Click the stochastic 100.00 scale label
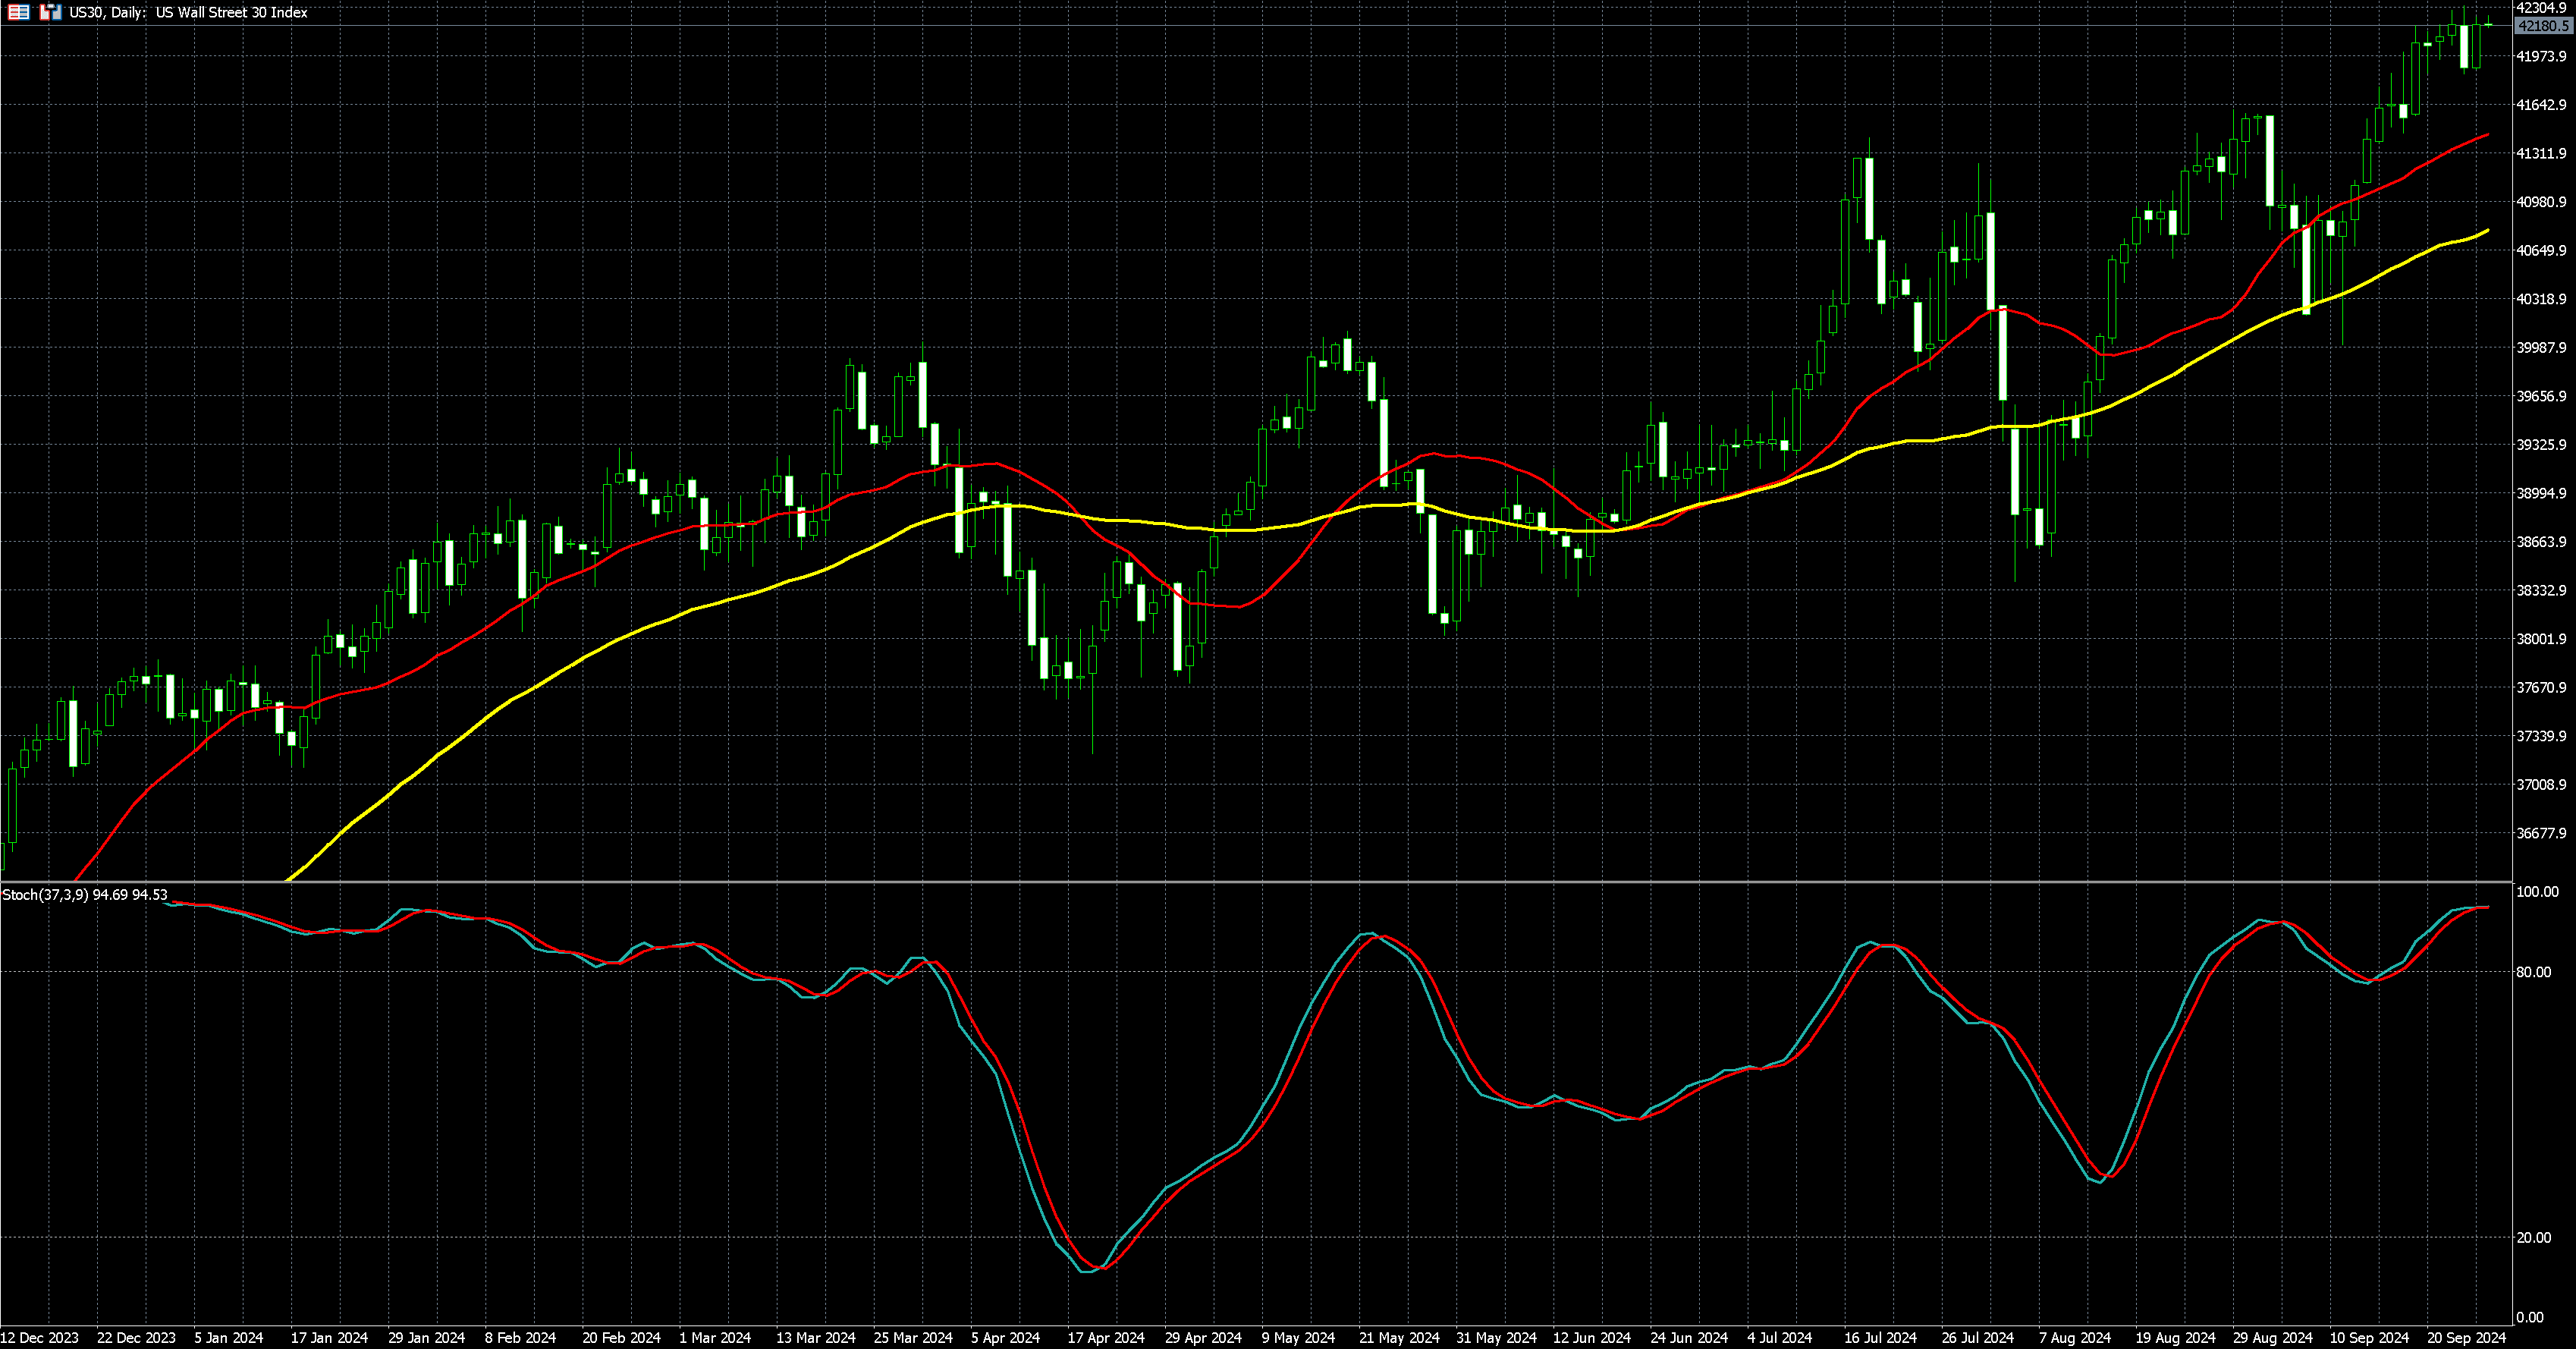The width and height of the screenshot is (2576, 1349). pyautogui.click(x=2537, y=892)
